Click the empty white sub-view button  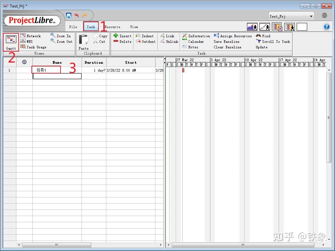click(302, 27)
